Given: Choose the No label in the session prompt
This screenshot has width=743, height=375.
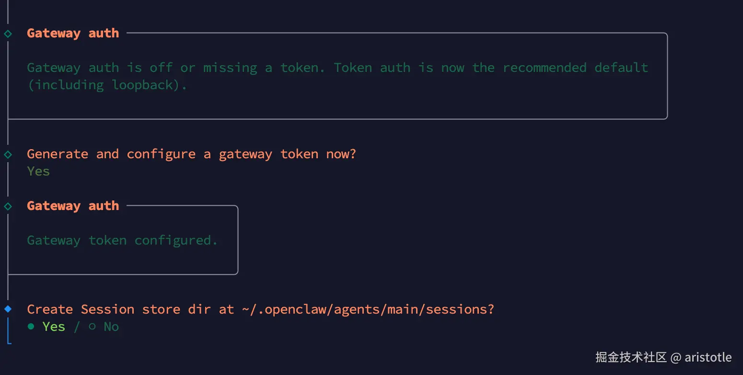Looking at the screenshot, I should (x=111, y=327).
